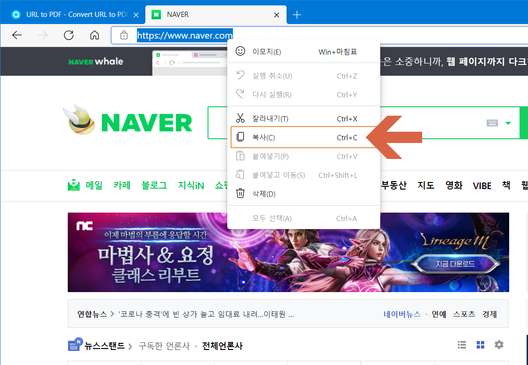Click the 뉴스스탠드 newspaper icon
This screenshot has height=365, width=528.
(75, 344)
